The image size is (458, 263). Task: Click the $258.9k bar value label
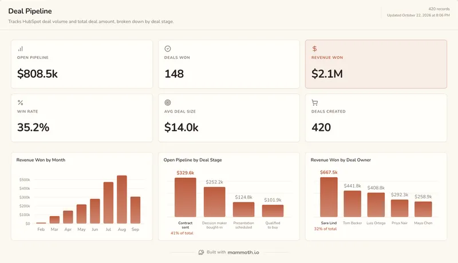[423, 197]
